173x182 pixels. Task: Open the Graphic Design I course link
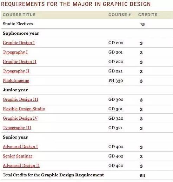point(19,43)
